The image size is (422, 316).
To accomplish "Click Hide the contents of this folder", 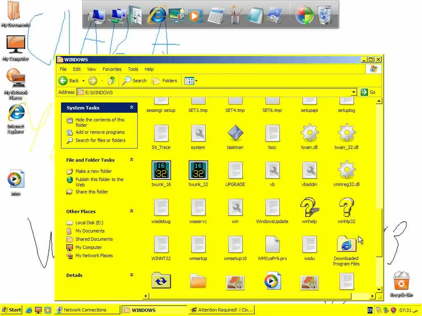I will coord(100,122).
